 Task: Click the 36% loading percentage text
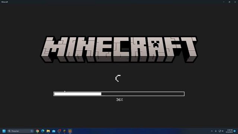pos(120,100)
